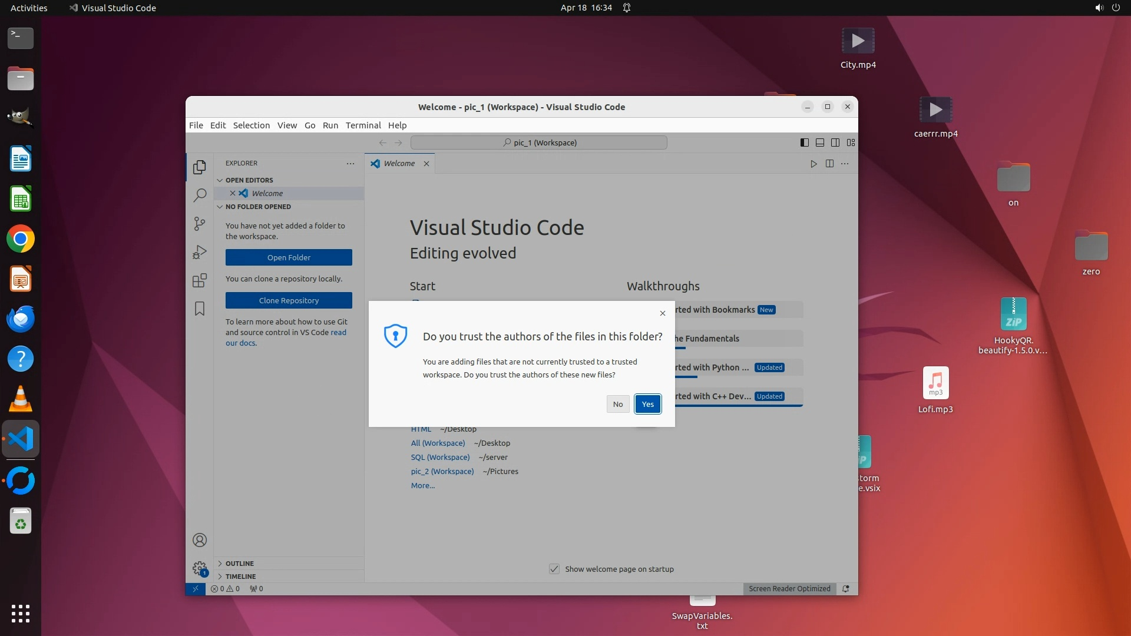Click Yes to trust the authors
This screenshot has width=1131, height=636.
click(647, 404)
